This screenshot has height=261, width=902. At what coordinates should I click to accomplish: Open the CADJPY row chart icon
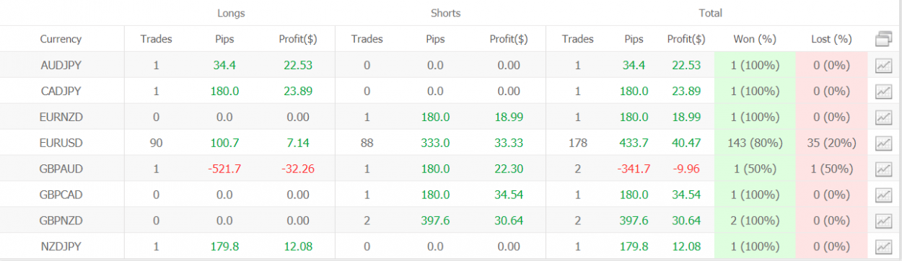point(883,92)
